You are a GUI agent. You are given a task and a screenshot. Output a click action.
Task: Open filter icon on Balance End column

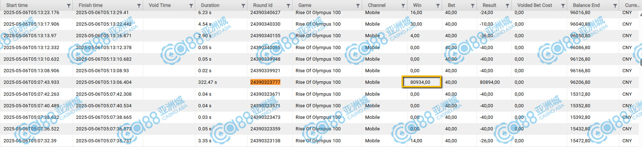click(615, 5)
